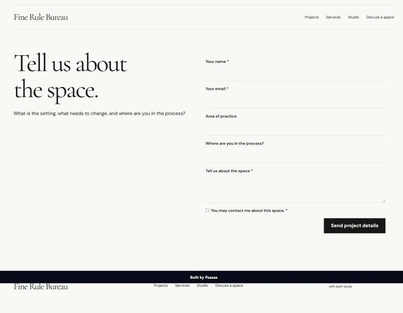Image resolution: width=403 pixels, height=313 pixels.
Task: Check the You may contact me checkbox
Action: 207,210
